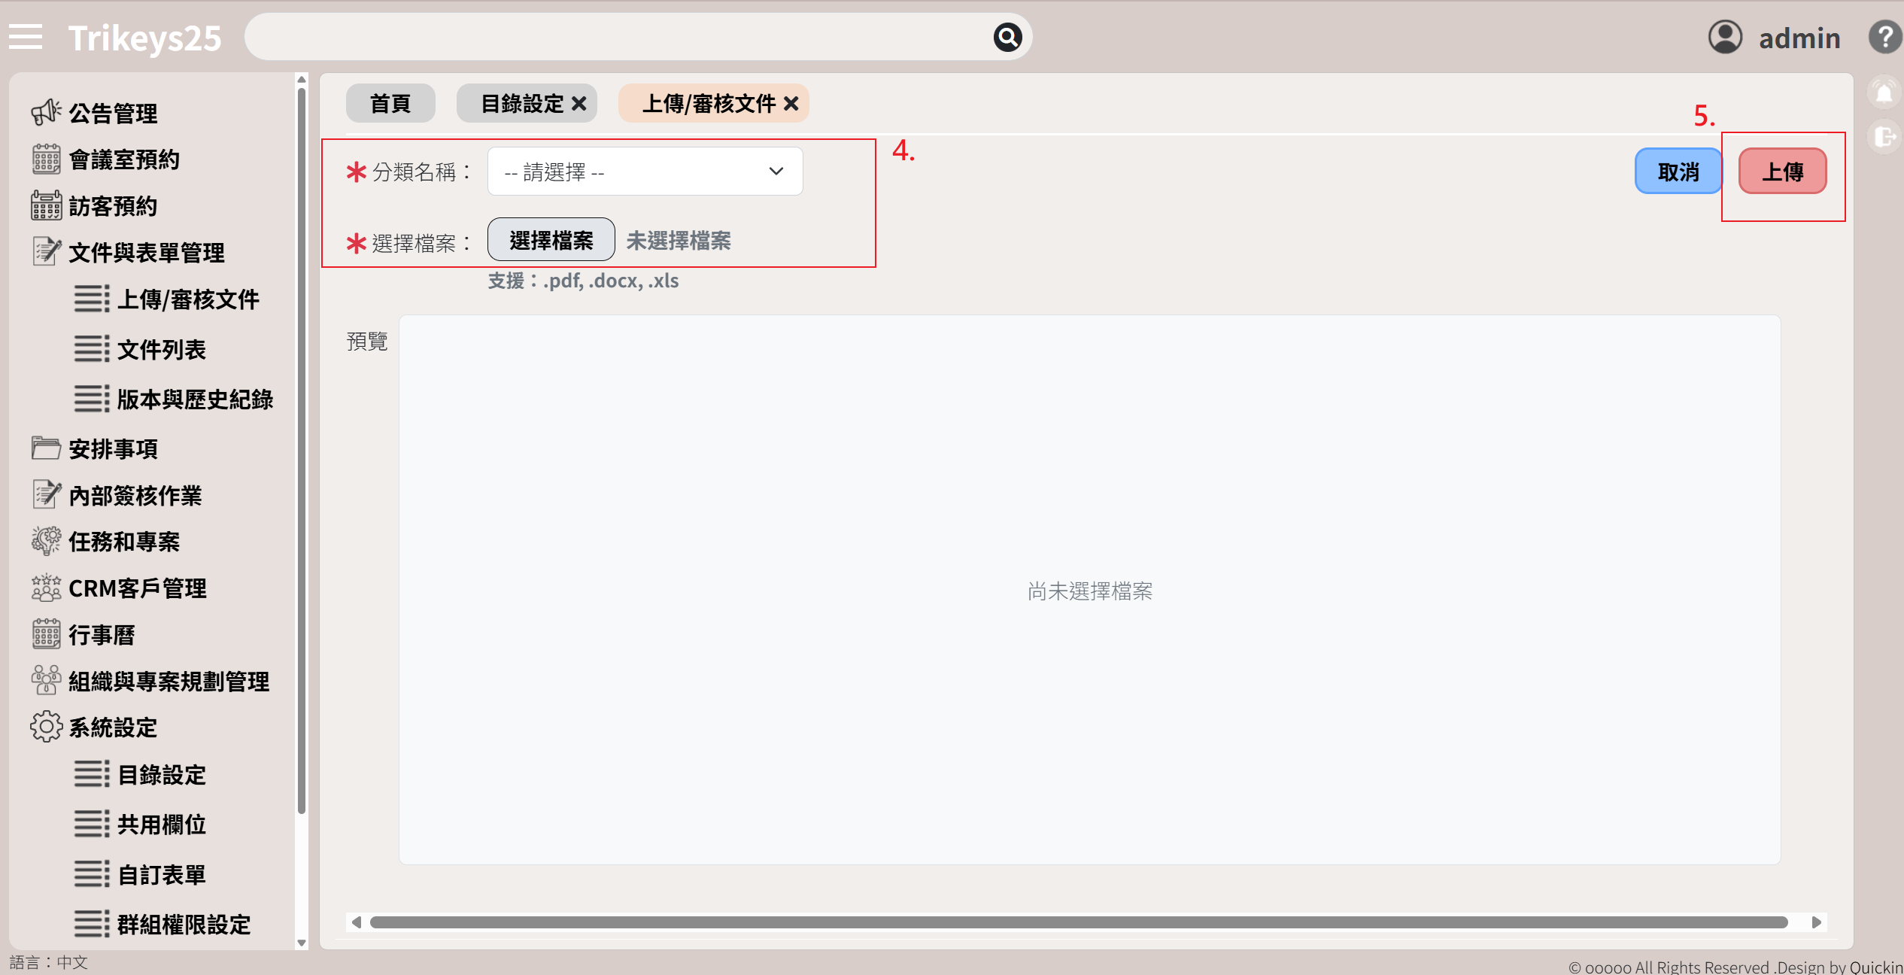Close the 上傳/審核文件 tab
This screenshot has height=975, width=1904.
[791, 104]
